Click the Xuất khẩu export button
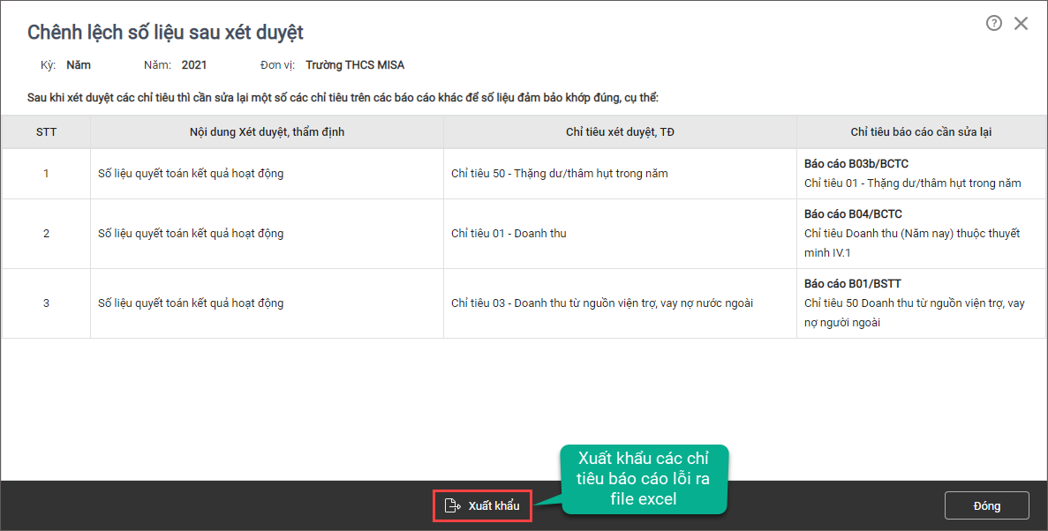Viewport: 1048px width, 531px height. click(483, 505)
